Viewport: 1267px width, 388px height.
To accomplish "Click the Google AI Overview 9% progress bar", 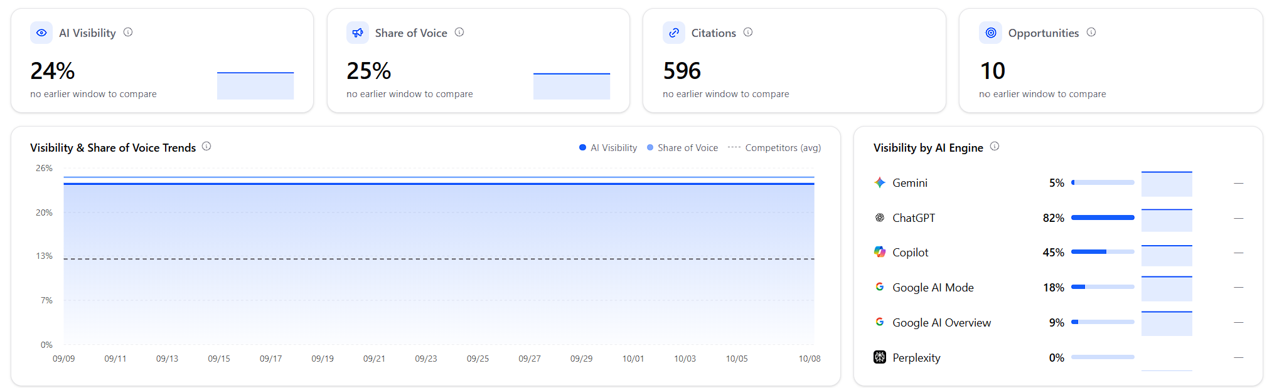I will (1103, 322).
